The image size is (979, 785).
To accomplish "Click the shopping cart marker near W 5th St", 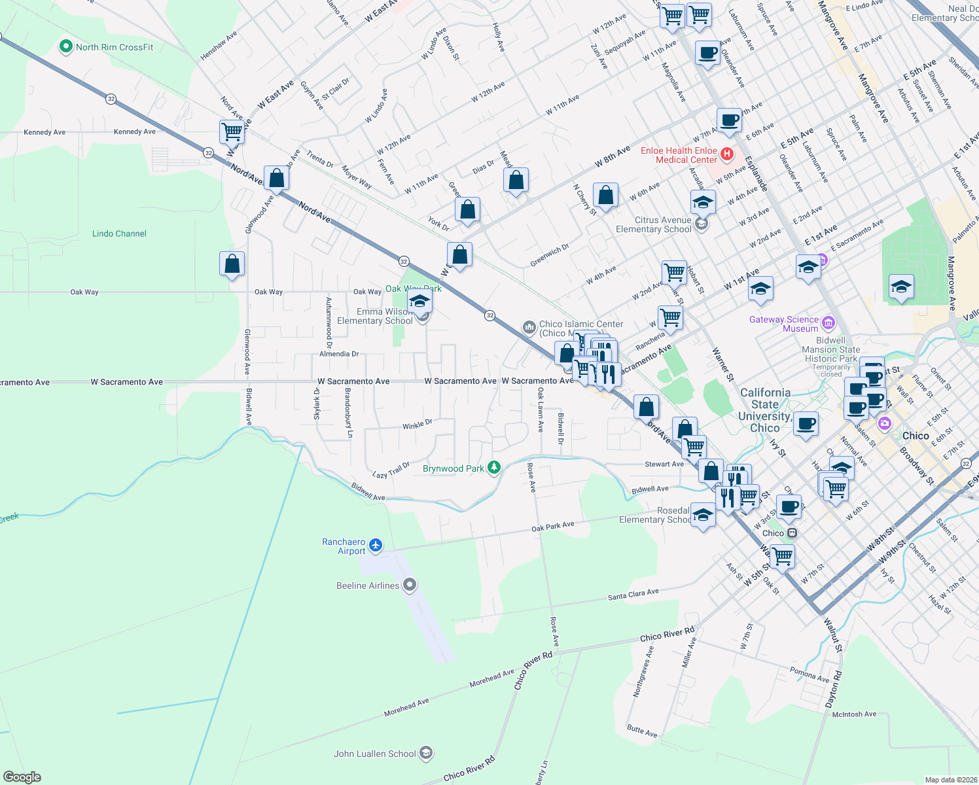I will [783, 558].
